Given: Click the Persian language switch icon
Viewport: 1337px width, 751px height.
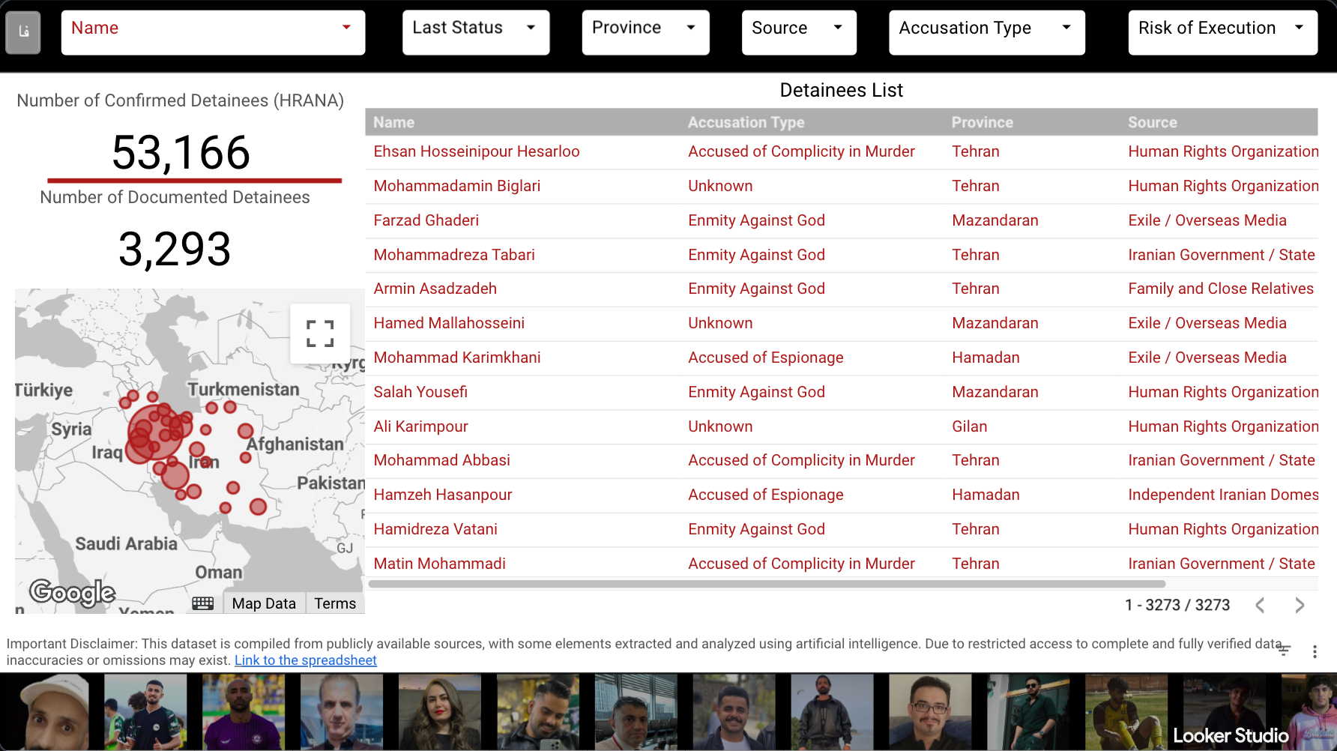Looking at the screenshot, I should 23,32.
